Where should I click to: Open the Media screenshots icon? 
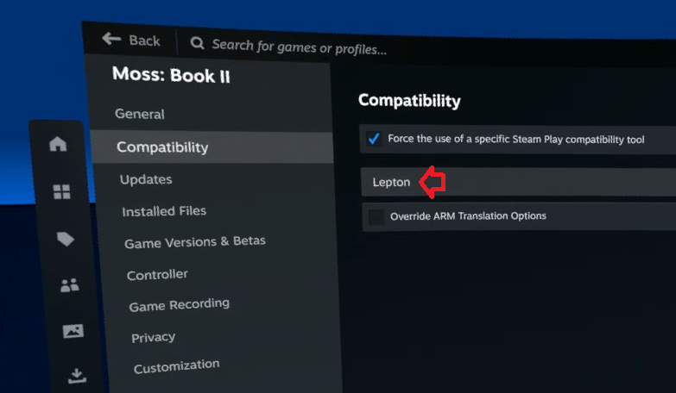point(73,331)
